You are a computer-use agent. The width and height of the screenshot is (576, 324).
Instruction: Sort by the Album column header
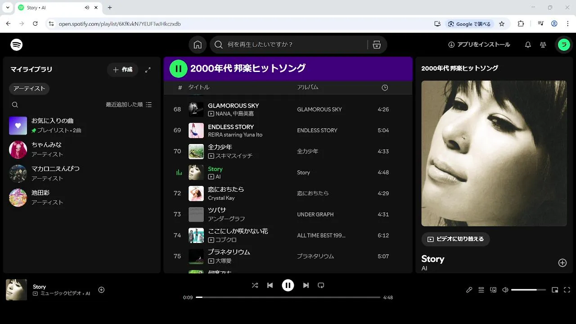[307, 87]
